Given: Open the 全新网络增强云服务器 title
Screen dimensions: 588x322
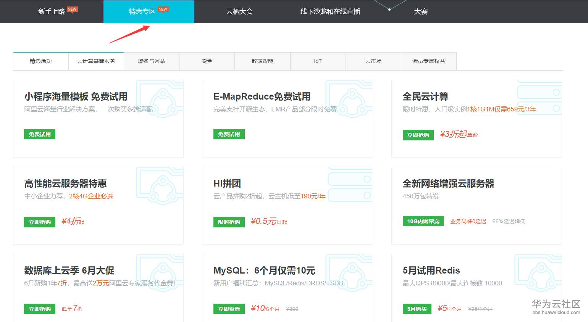Looking at the screenshot, I should click(449, 184).
